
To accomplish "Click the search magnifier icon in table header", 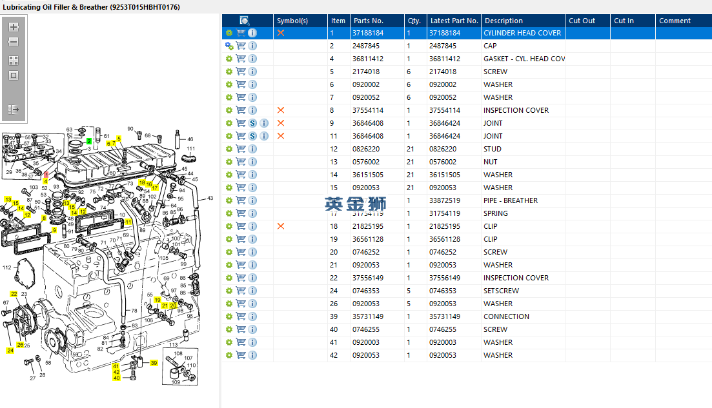I will coord(245,21).
